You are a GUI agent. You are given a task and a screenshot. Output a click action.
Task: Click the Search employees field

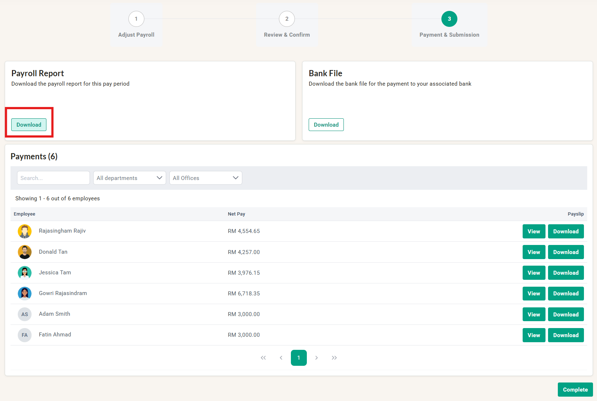[x=53, y=178]
